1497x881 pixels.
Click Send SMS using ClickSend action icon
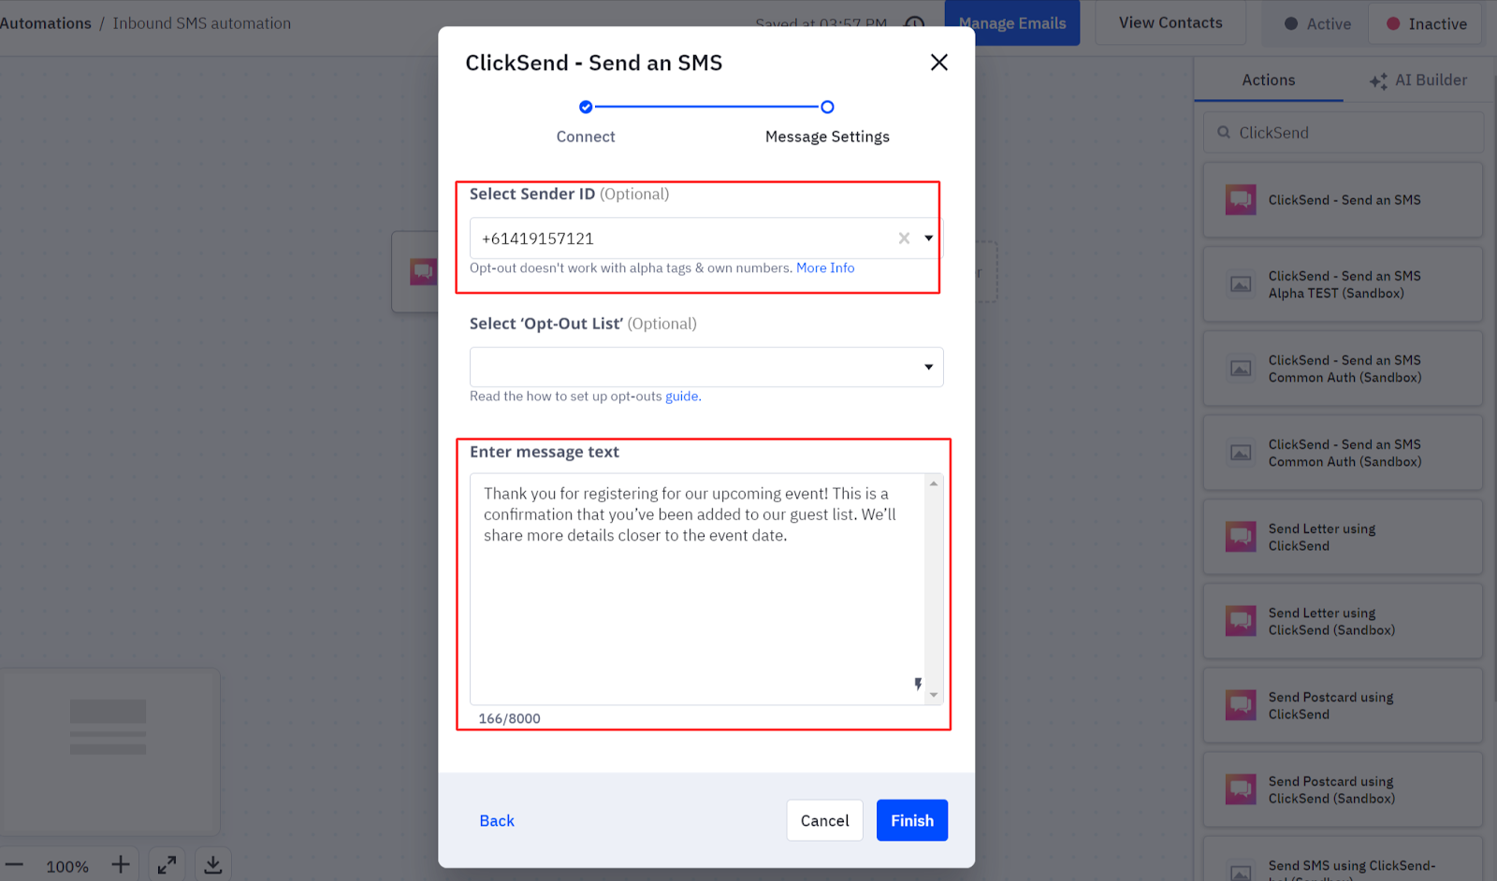[1241, 873]
